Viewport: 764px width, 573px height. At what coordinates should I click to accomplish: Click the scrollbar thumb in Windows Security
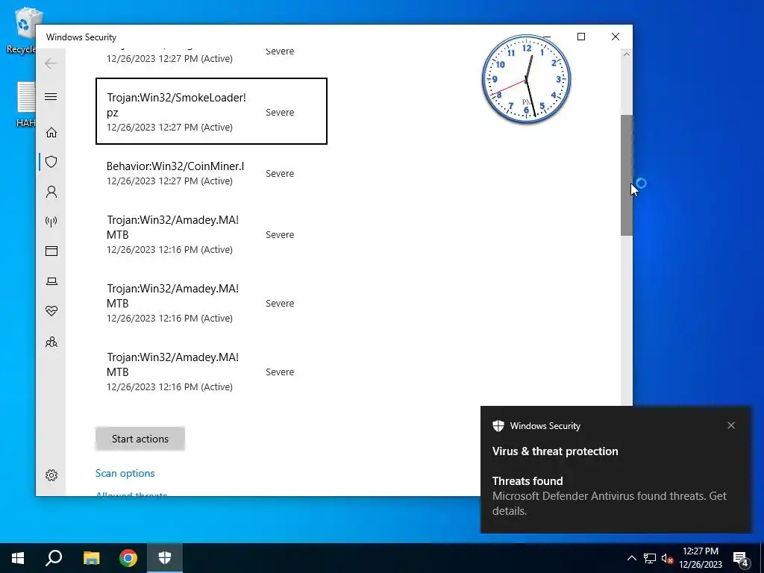(x=627, y=175)
